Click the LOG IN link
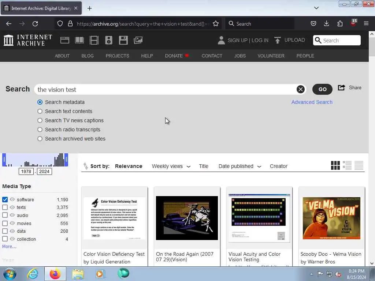The width and height of the screenshot is (375, 281). [260, 40]
